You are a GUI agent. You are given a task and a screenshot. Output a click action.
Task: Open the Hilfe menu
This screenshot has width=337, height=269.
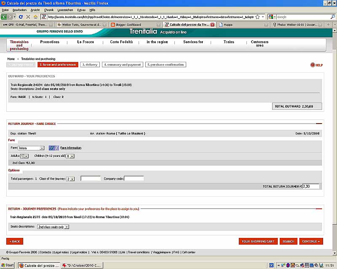point(92,10)
